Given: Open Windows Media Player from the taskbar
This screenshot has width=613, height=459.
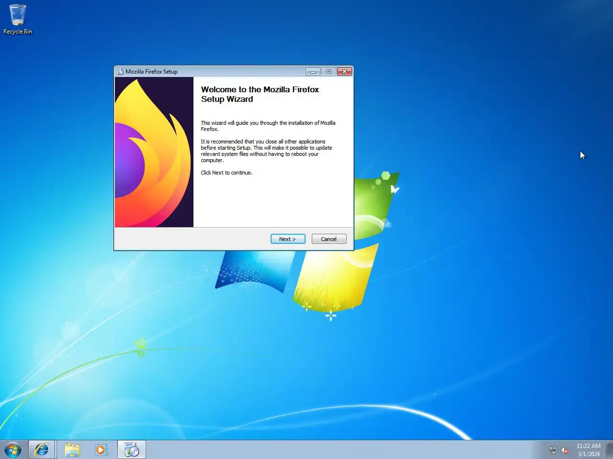Looking at the screenshot, I should point(101,450).
